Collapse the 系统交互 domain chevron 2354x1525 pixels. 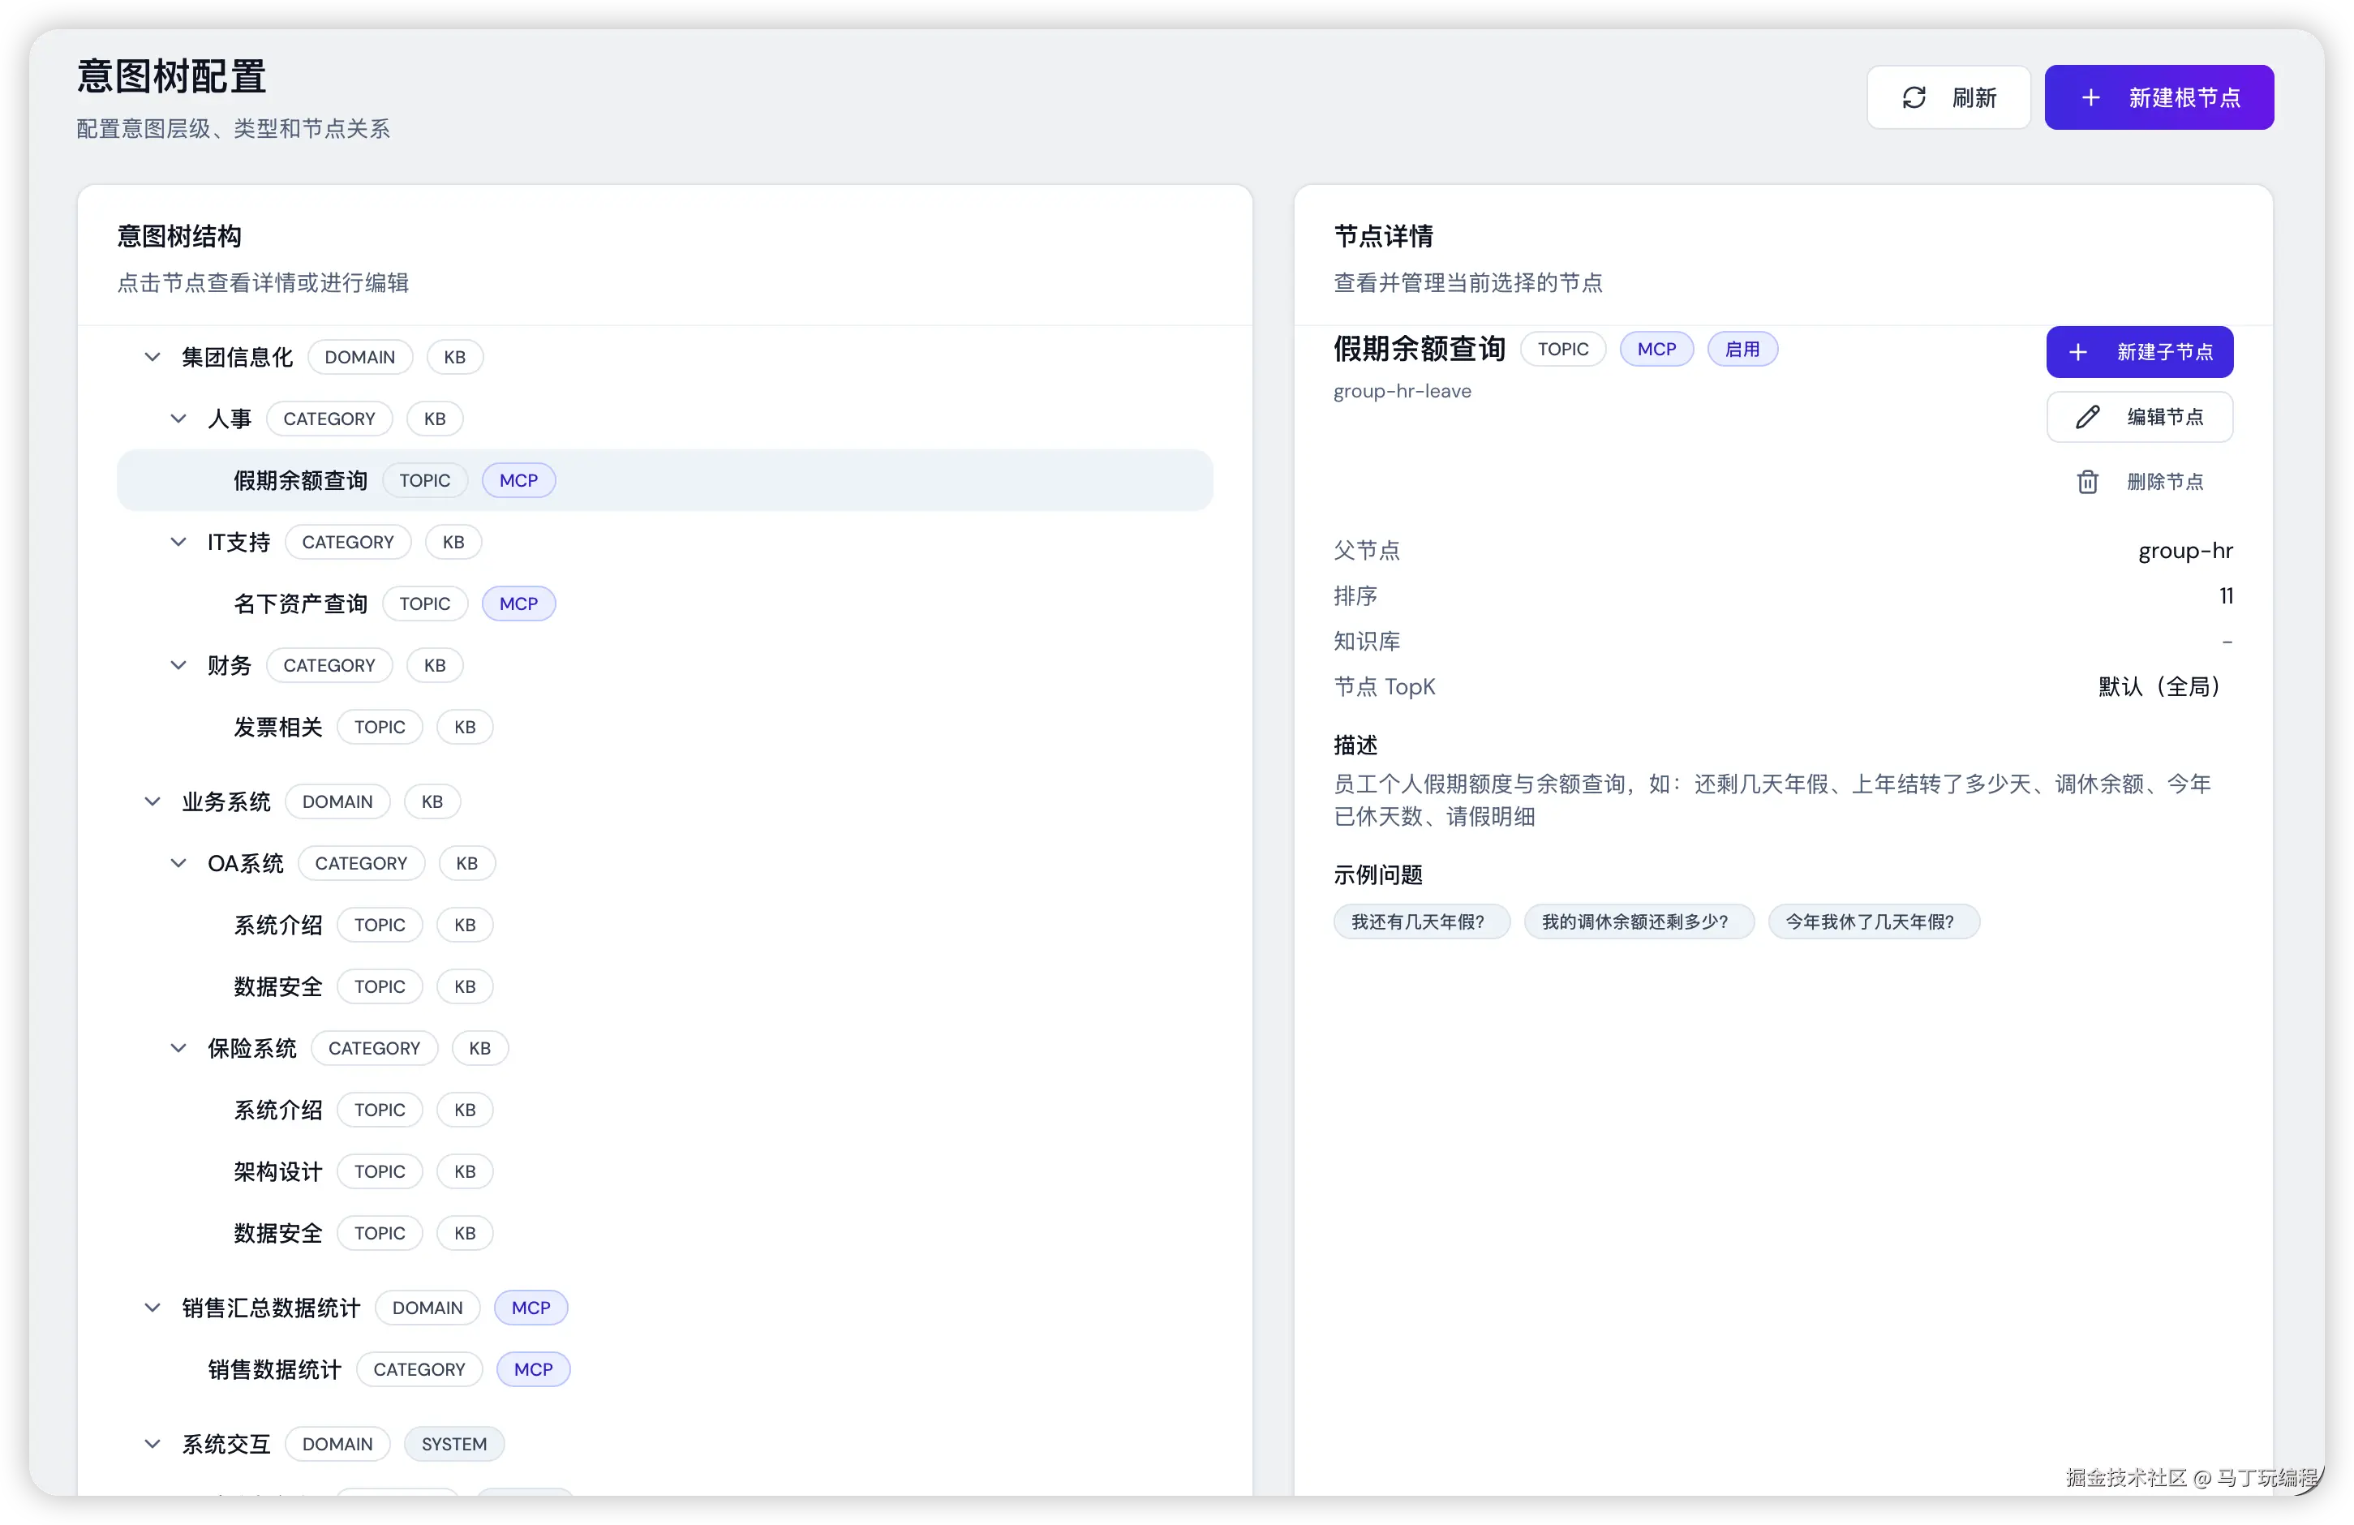point(152,1444)
